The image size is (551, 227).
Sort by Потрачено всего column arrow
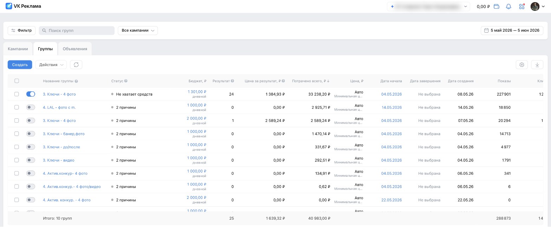(x=329, y=81)
